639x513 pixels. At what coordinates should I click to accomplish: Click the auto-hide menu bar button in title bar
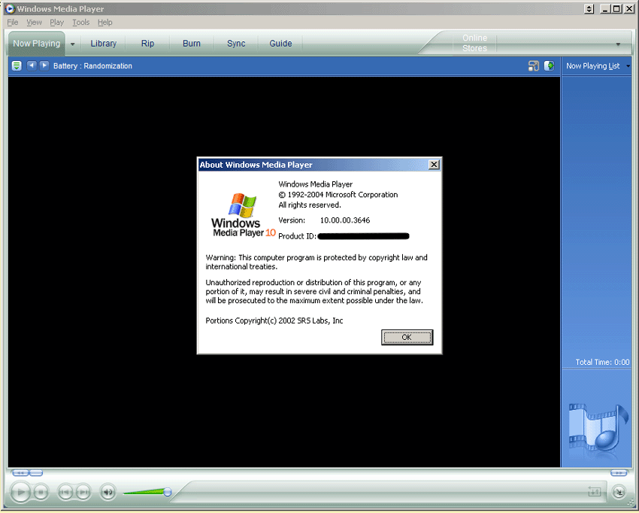point(589,9)
